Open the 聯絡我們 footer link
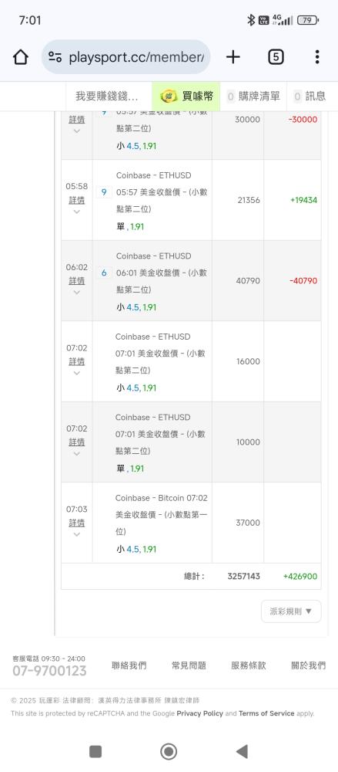This screenshot has width=338, height=772. click(129, 665)
